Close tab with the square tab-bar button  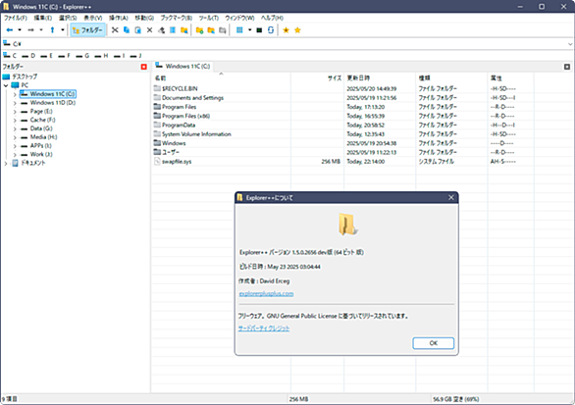(x=567, y=67)
